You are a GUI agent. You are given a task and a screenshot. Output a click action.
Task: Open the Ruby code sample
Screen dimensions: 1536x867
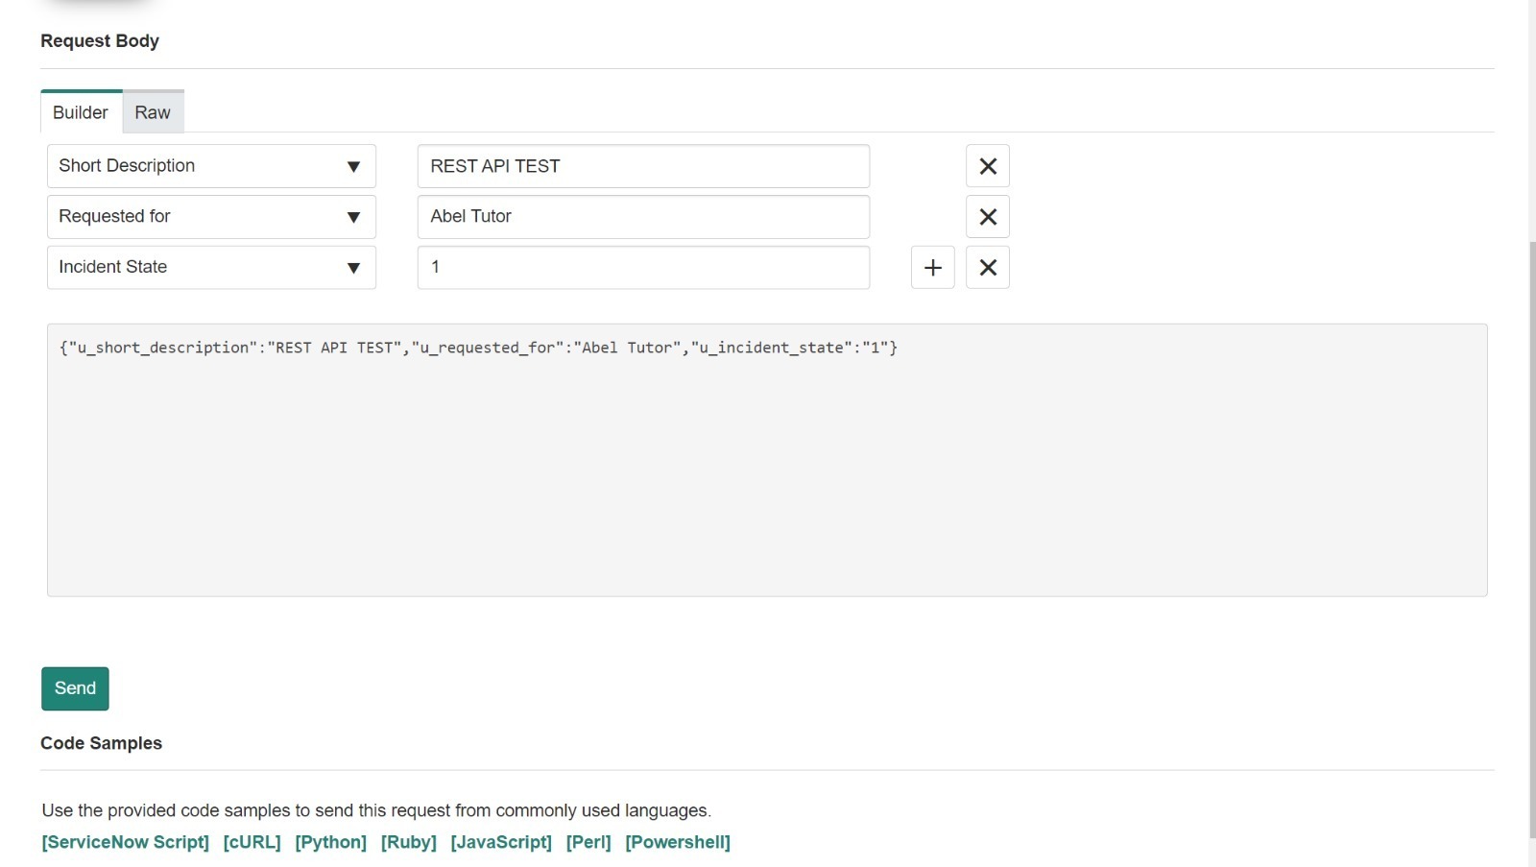click(409, 842)
